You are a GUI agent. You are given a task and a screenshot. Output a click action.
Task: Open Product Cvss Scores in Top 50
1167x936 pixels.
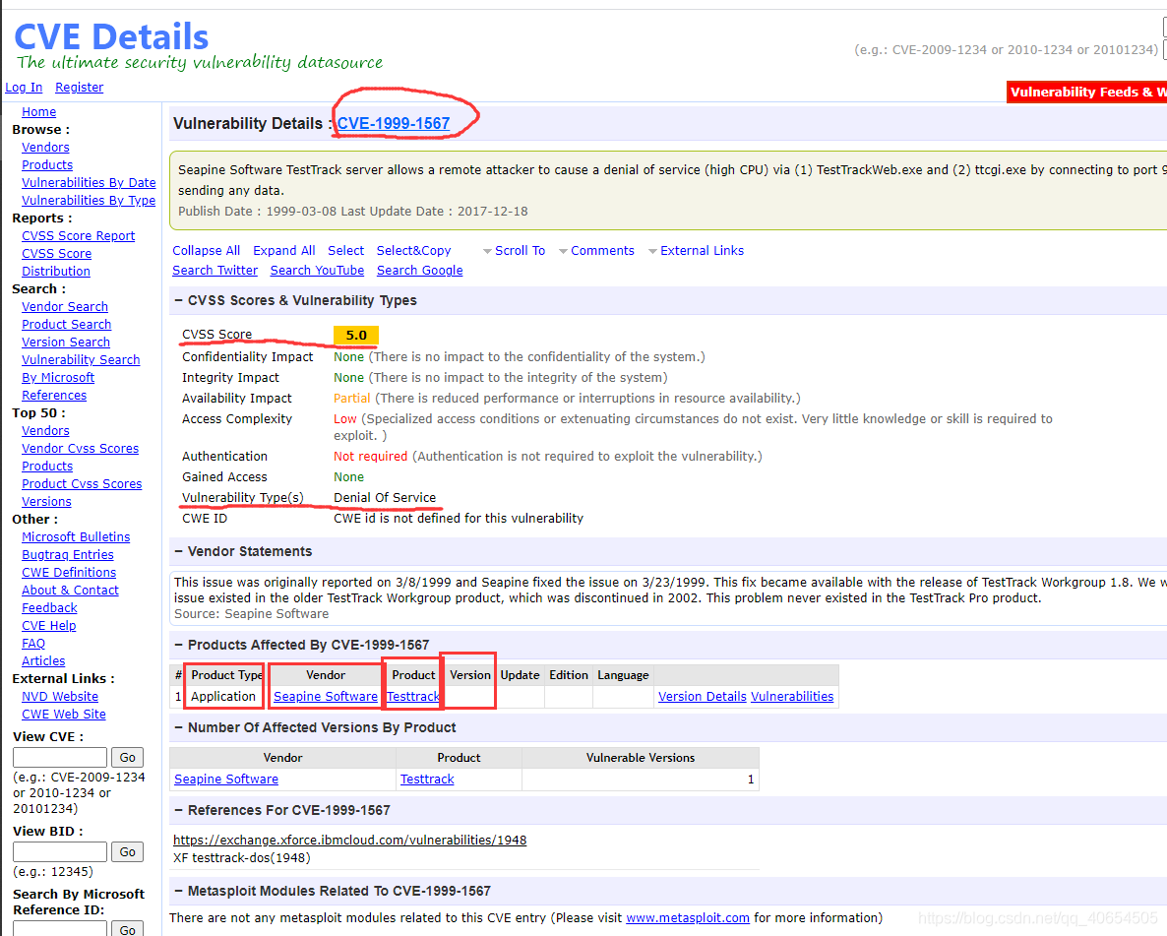point(82,484)
